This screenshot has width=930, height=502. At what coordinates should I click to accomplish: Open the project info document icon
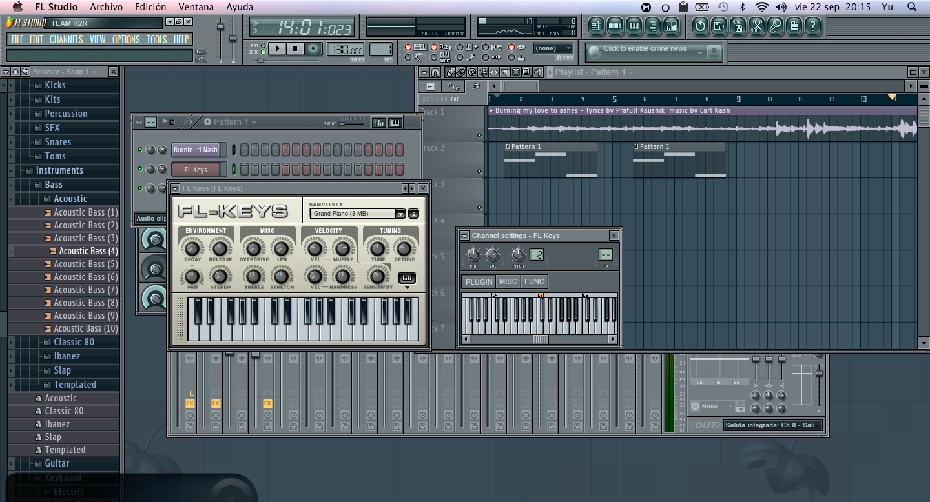794,26
